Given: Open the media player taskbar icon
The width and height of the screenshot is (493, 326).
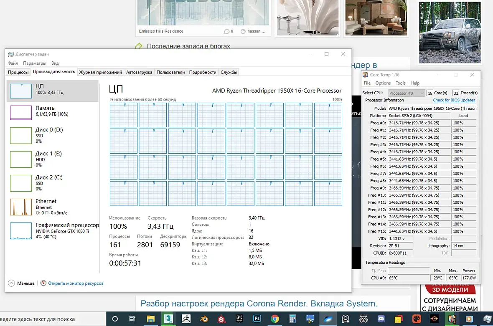Looking at the screenshot, I should pyautogui.click(x=470, y=319).
